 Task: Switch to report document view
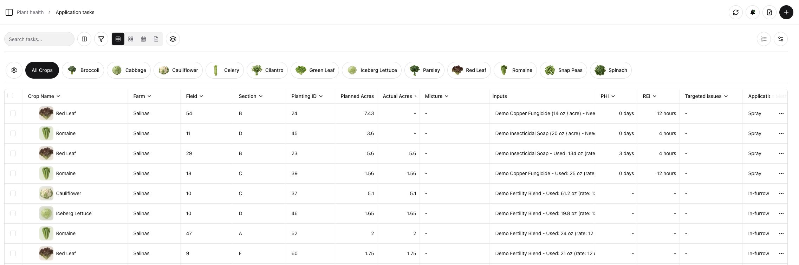click(x=156, y=39)
